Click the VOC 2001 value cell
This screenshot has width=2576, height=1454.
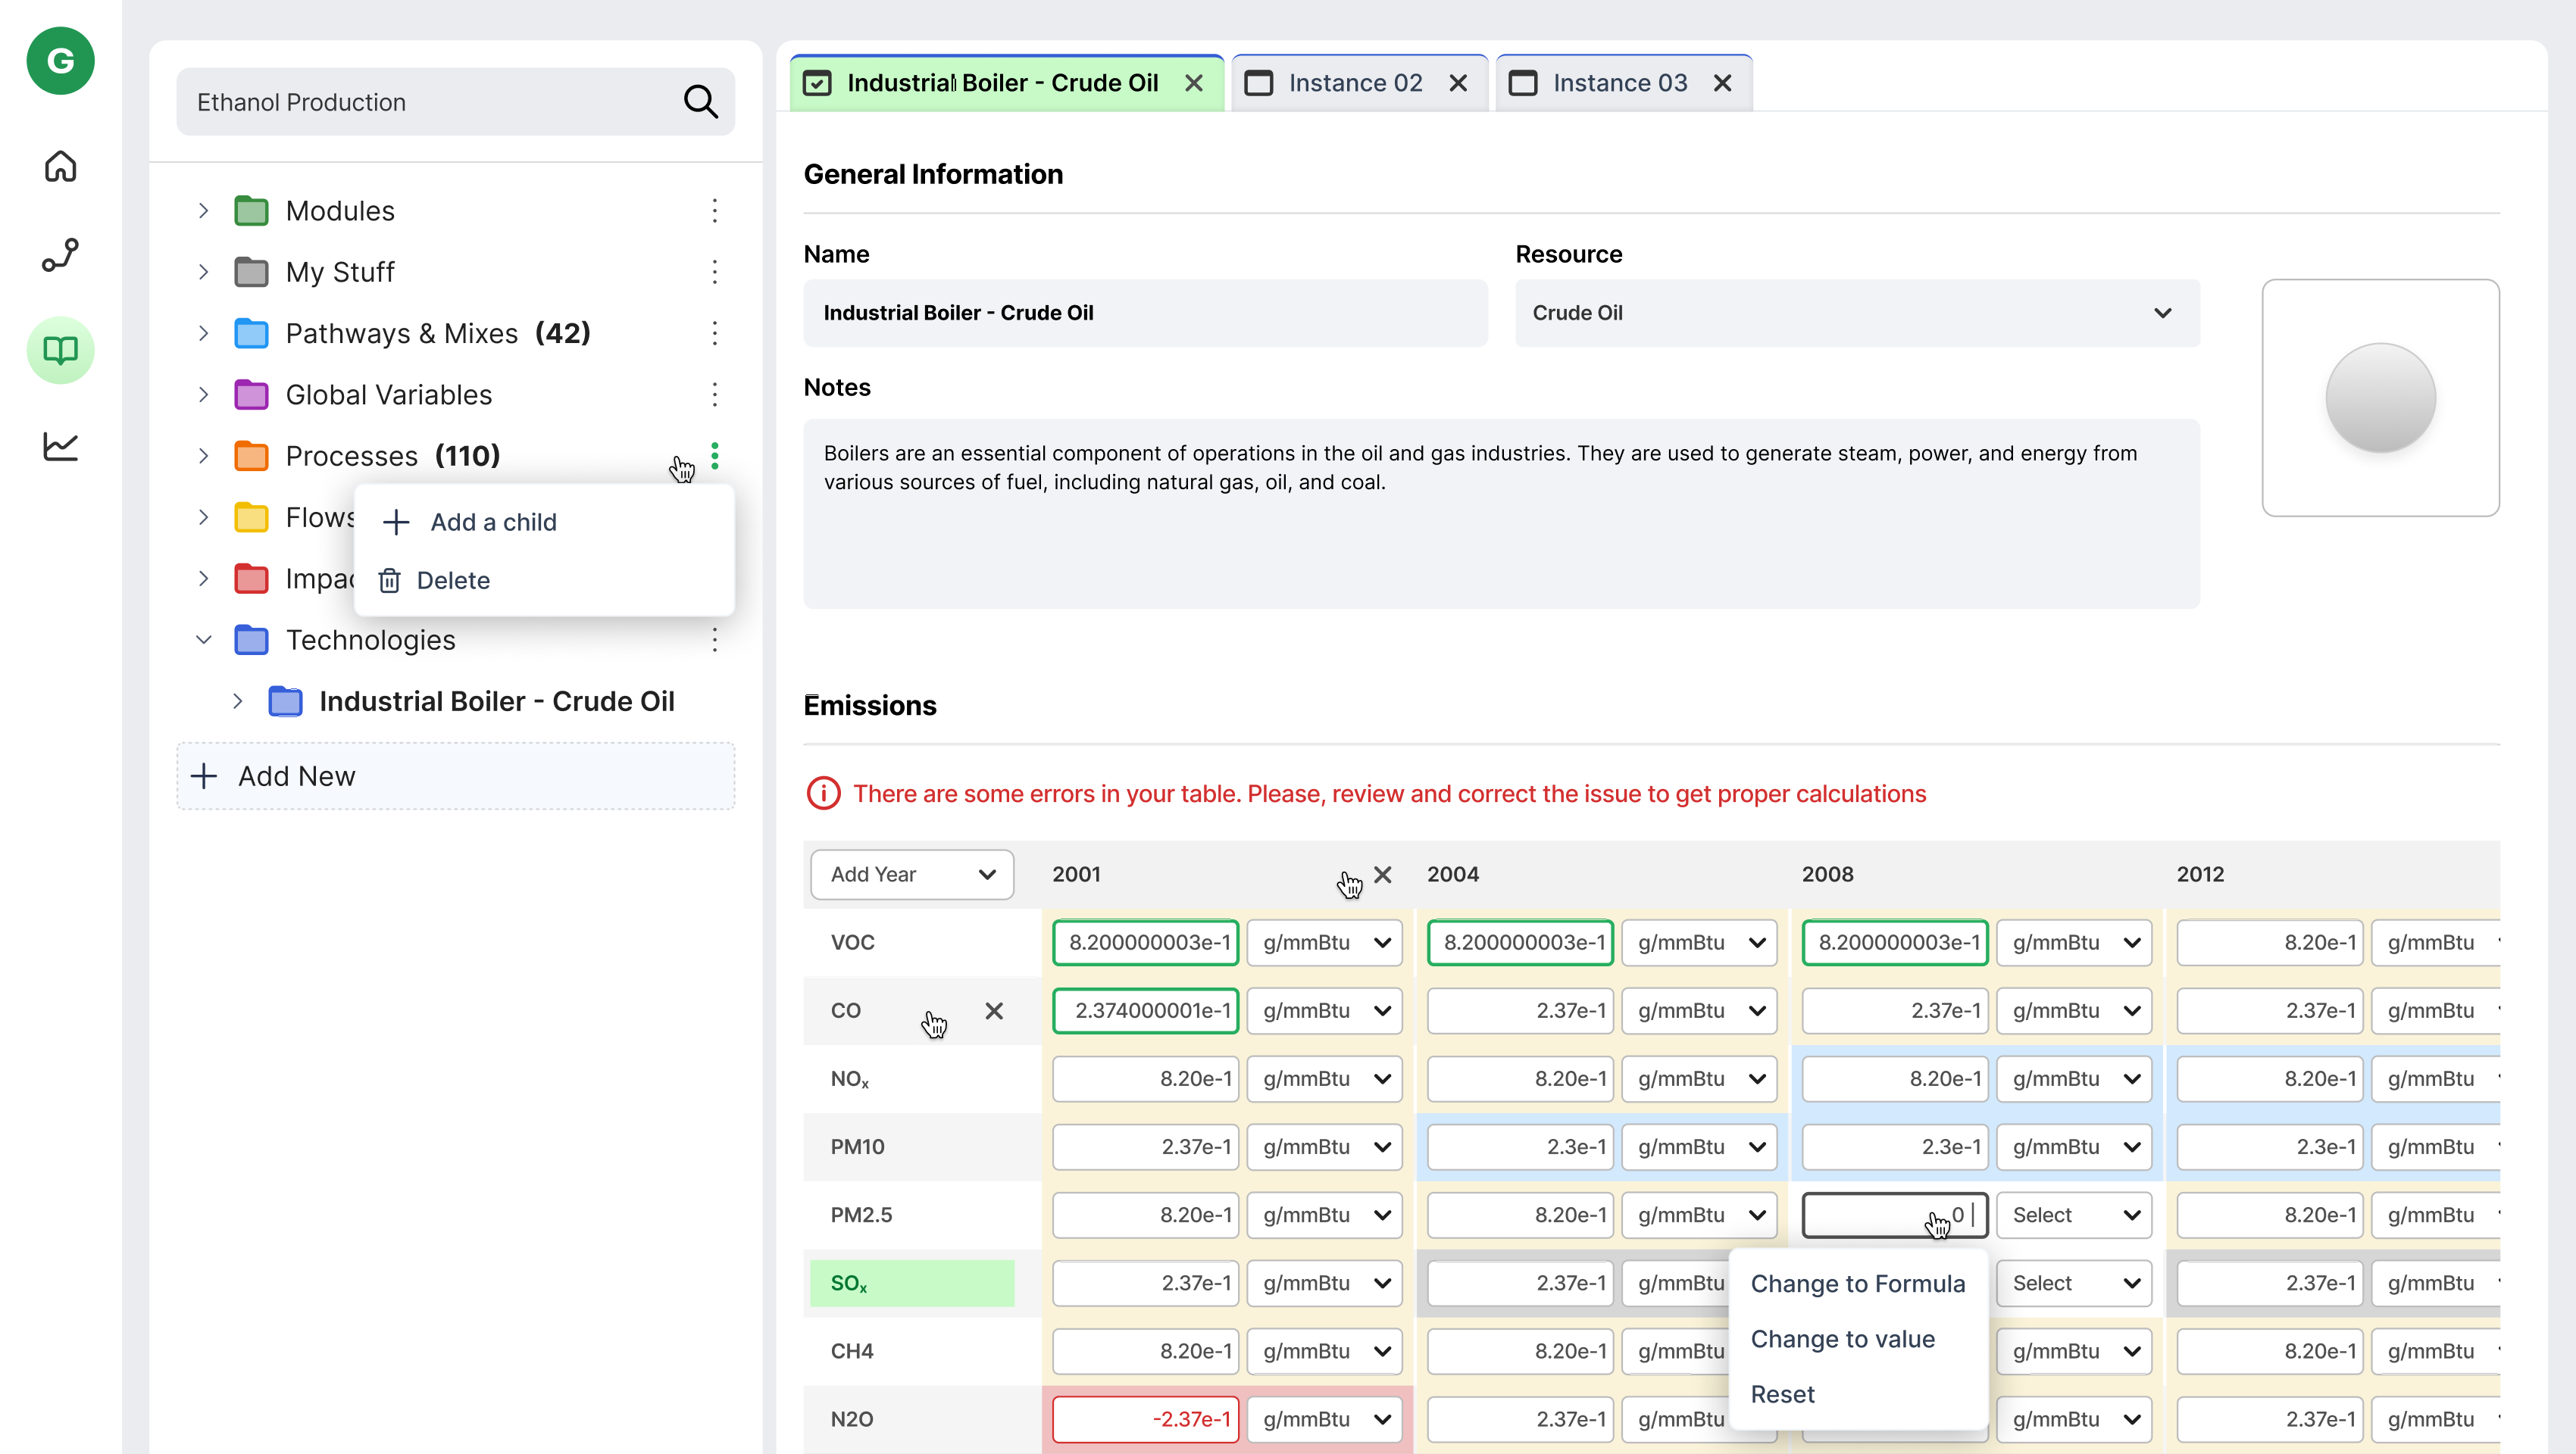click(1146, 942)
